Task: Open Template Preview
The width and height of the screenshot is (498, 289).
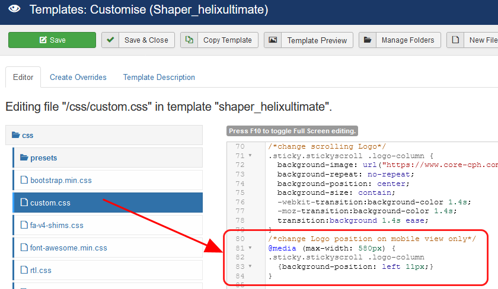Action: (309, 40)
